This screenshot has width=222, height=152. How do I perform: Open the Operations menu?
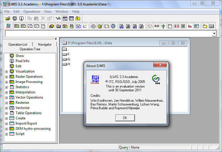pyautogui.click(x=32, y=12)
